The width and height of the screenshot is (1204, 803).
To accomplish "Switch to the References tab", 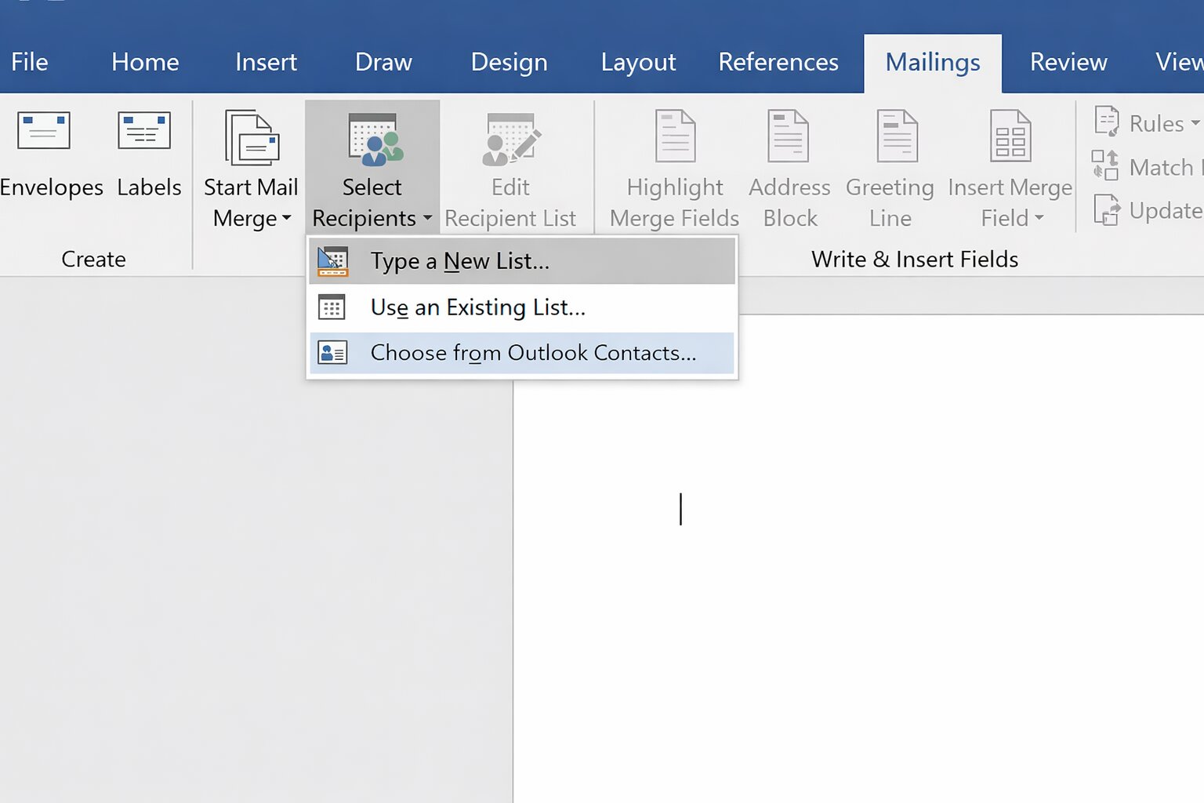I will (778, 62).
